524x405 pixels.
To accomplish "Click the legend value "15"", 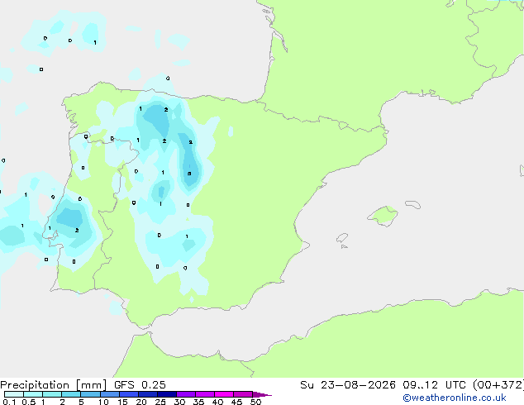I will (122, 402).
